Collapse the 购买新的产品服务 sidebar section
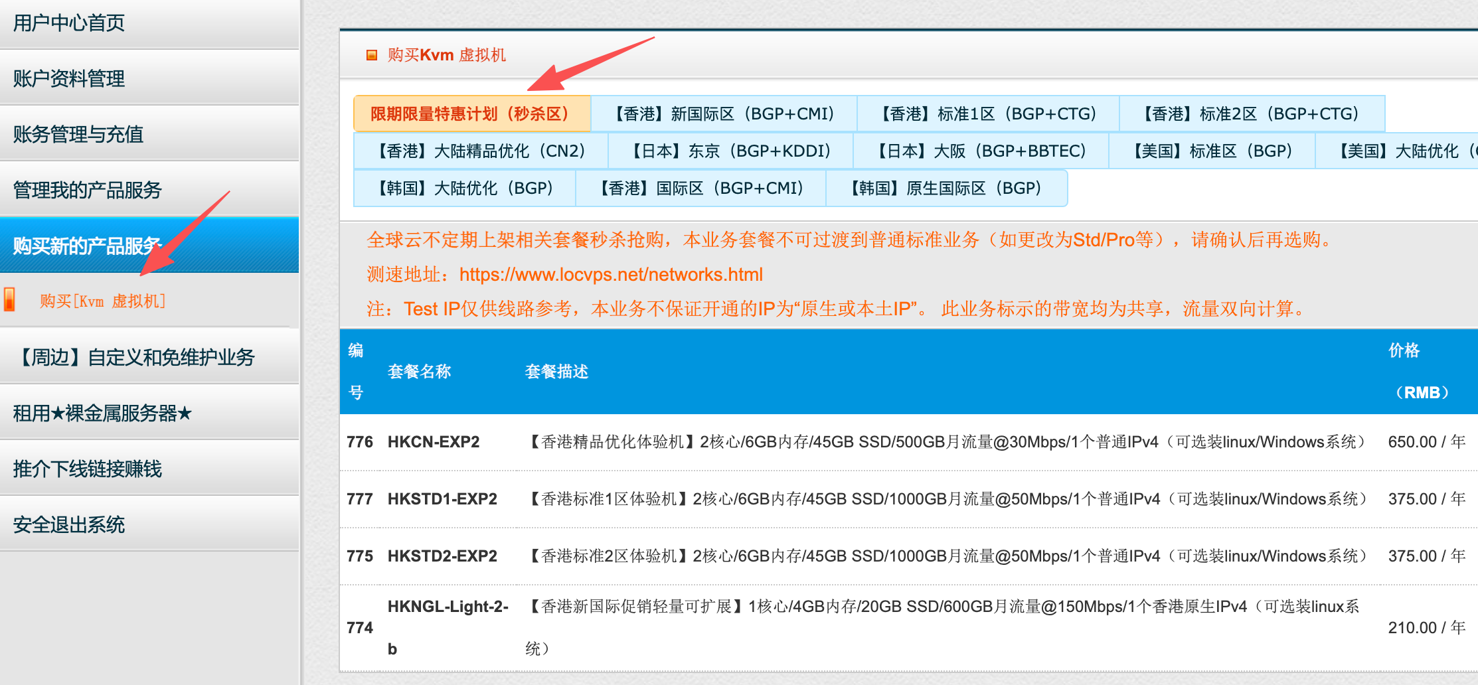This screenshot has height=685, width=1478. [x=88, y=246]
